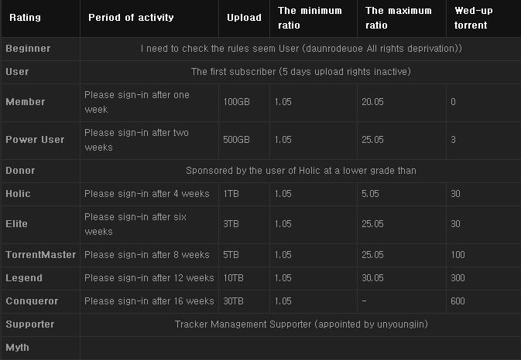
Task: Click the Beginner rating row label
Action: pyautogui.click(x=28, y=49)
